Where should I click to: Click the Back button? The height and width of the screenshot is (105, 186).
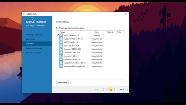(96, 90)
